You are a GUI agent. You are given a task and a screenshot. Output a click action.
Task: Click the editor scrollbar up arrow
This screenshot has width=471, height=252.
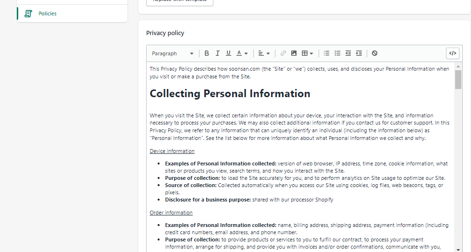pos(458,66)
